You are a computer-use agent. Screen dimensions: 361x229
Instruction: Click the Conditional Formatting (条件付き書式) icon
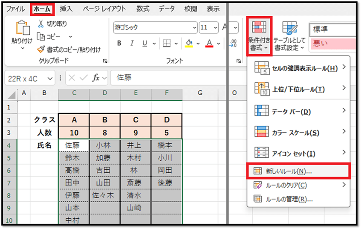[x=259, y=27]
